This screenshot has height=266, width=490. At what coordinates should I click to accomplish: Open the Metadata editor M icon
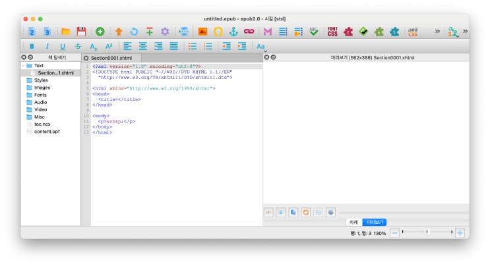point(268,32)
